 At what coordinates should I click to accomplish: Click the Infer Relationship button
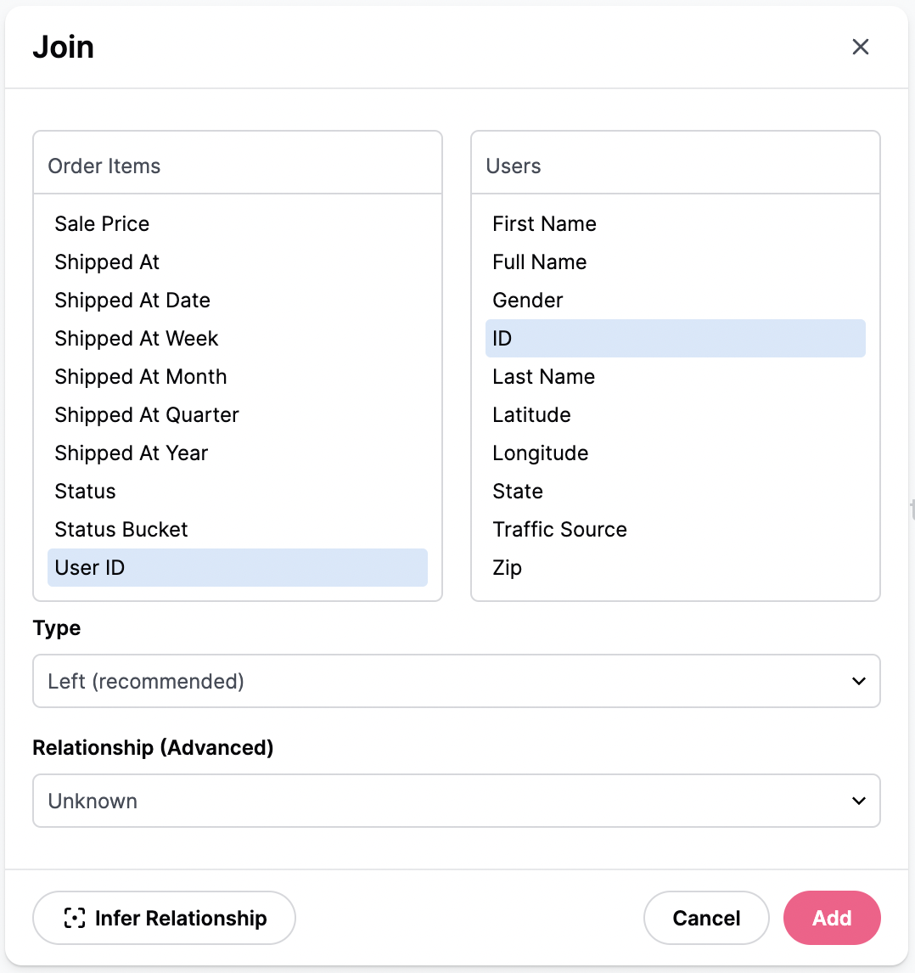click(164, 918)
